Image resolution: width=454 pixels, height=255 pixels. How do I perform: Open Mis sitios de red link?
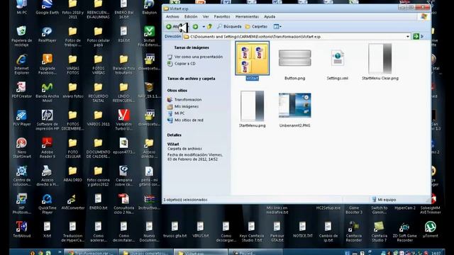point(189,120)
